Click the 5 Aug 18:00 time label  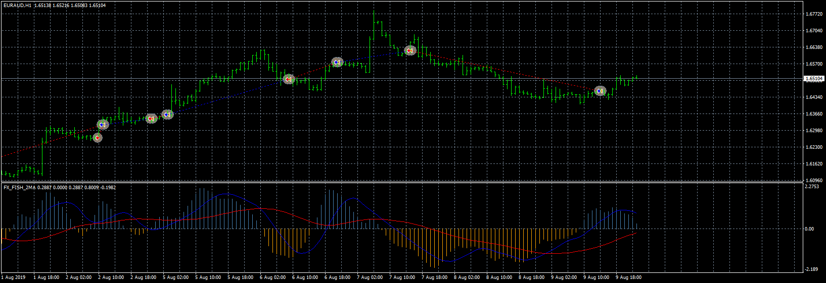(241, 277)
